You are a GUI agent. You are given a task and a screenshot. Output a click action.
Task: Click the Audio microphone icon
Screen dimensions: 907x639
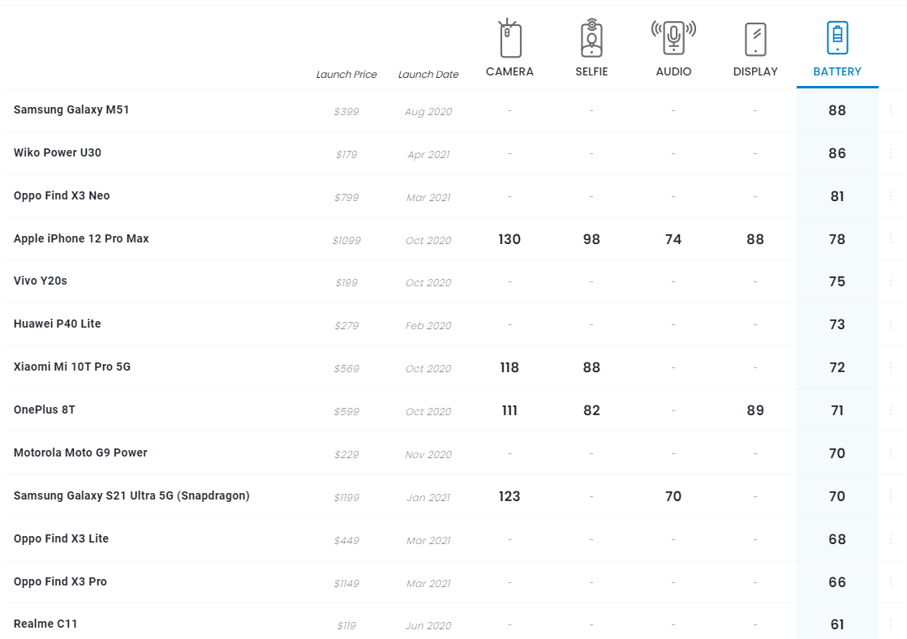pos(673,37)
